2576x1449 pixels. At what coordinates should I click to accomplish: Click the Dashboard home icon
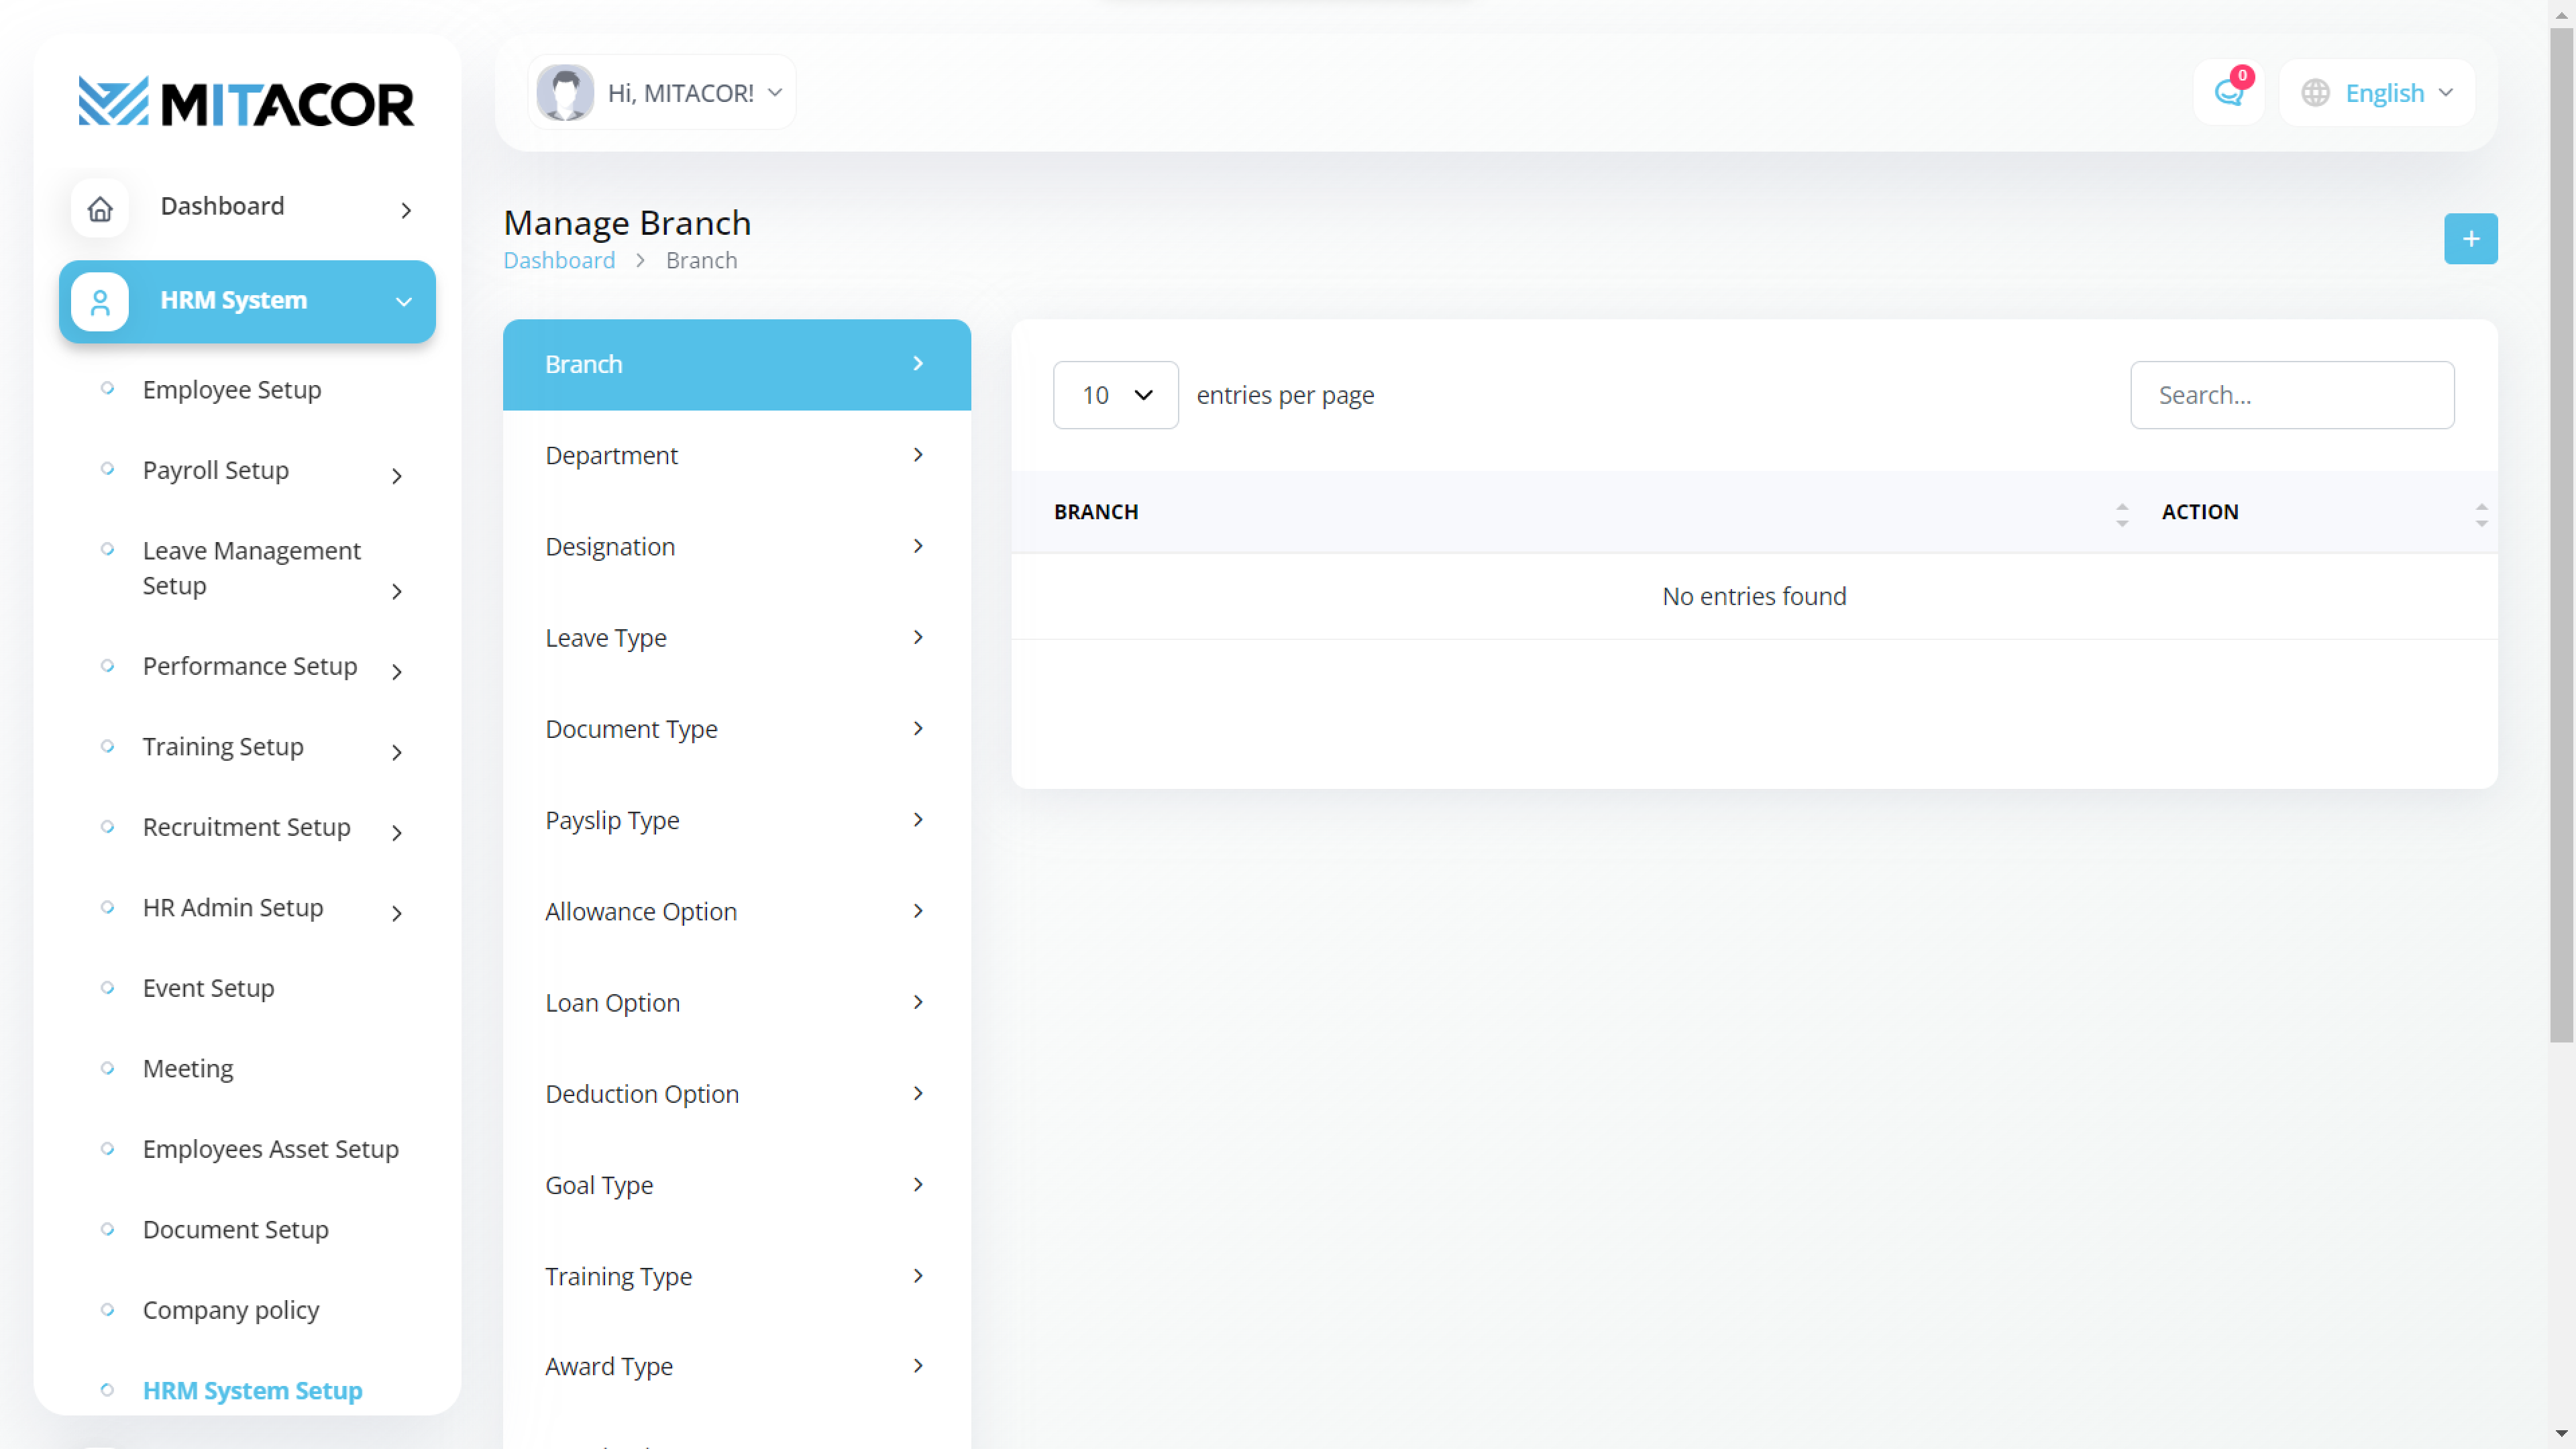tap(100, 209)
